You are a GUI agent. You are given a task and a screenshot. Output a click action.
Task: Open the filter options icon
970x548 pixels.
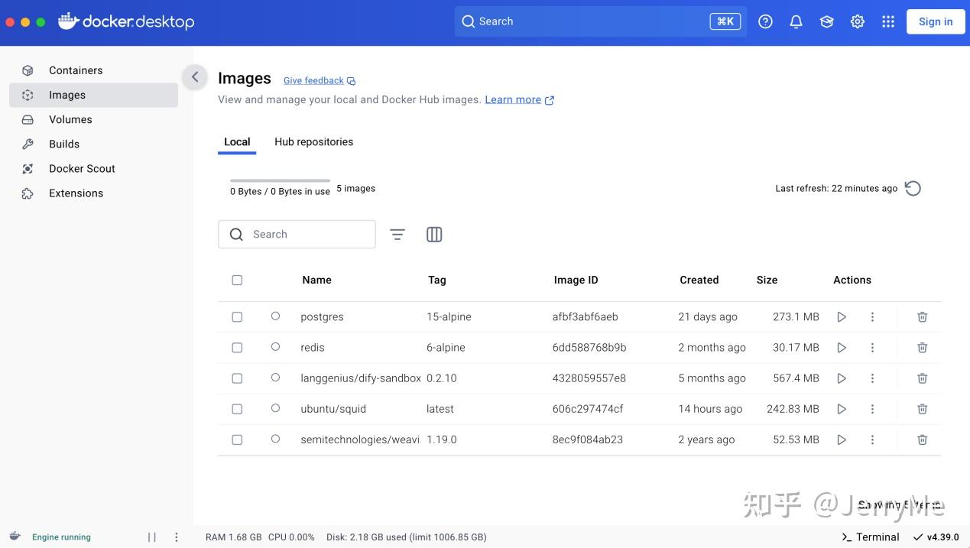(x=397, y=235)
